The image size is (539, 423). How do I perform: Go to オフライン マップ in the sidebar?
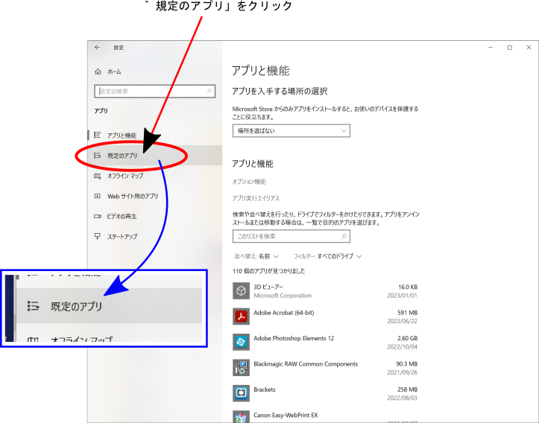click(124, 176)
